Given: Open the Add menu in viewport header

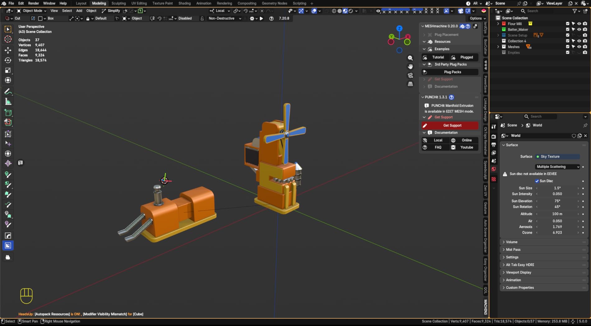Looking at the screenshot, I should point(79,11).
